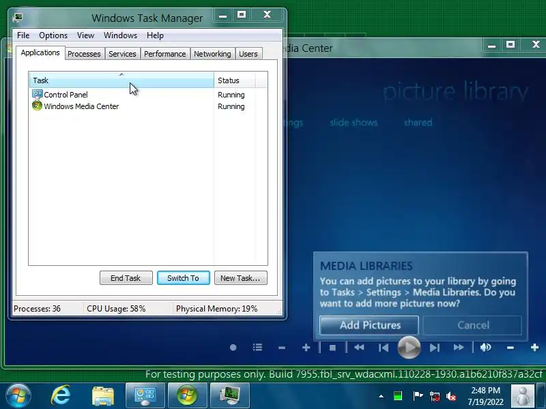Click the Record button in Media Center

[233, 348]
